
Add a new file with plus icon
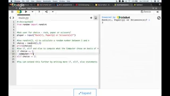tap(91, 18)
